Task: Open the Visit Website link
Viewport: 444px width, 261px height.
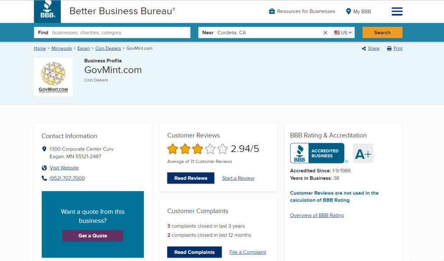Action: tap(64, 168)
